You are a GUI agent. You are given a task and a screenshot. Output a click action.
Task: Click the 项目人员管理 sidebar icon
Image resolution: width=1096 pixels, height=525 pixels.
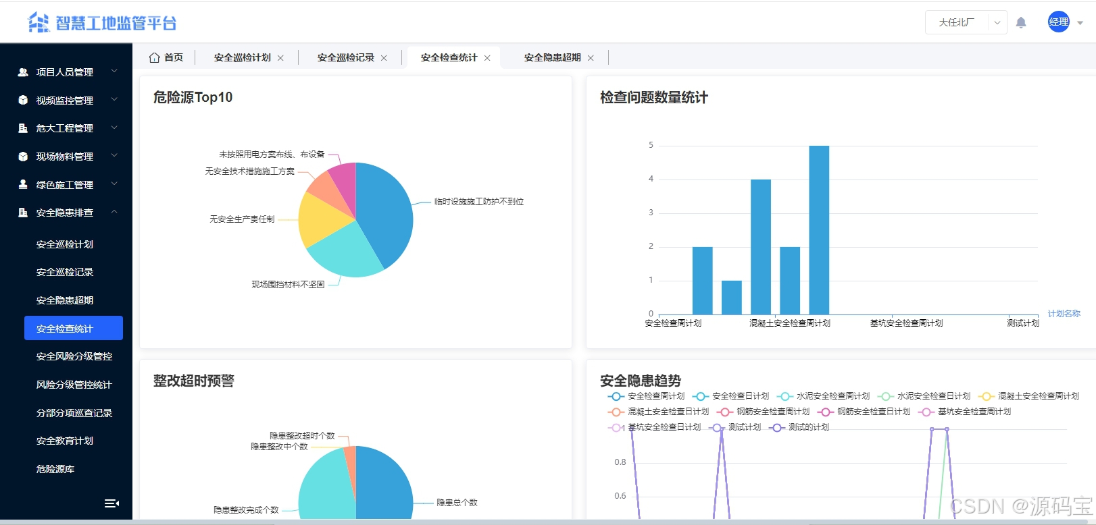click(x=23, y=72)
